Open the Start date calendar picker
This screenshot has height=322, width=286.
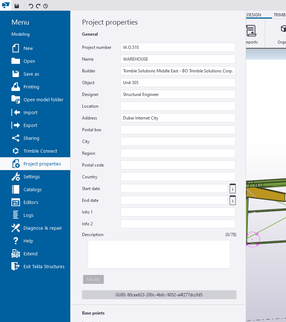(x=233, y=189)
